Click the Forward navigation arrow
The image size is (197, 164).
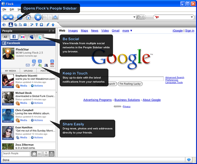[11, 17]
